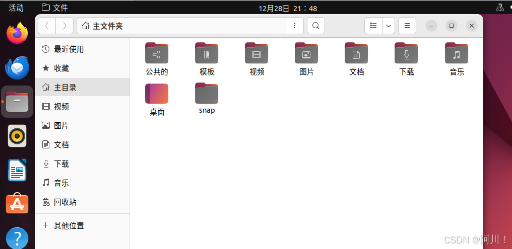Open the clock 12月28日 21:48
The height and width of the screenshot is (249, 512).
click(x=288, y=9)
